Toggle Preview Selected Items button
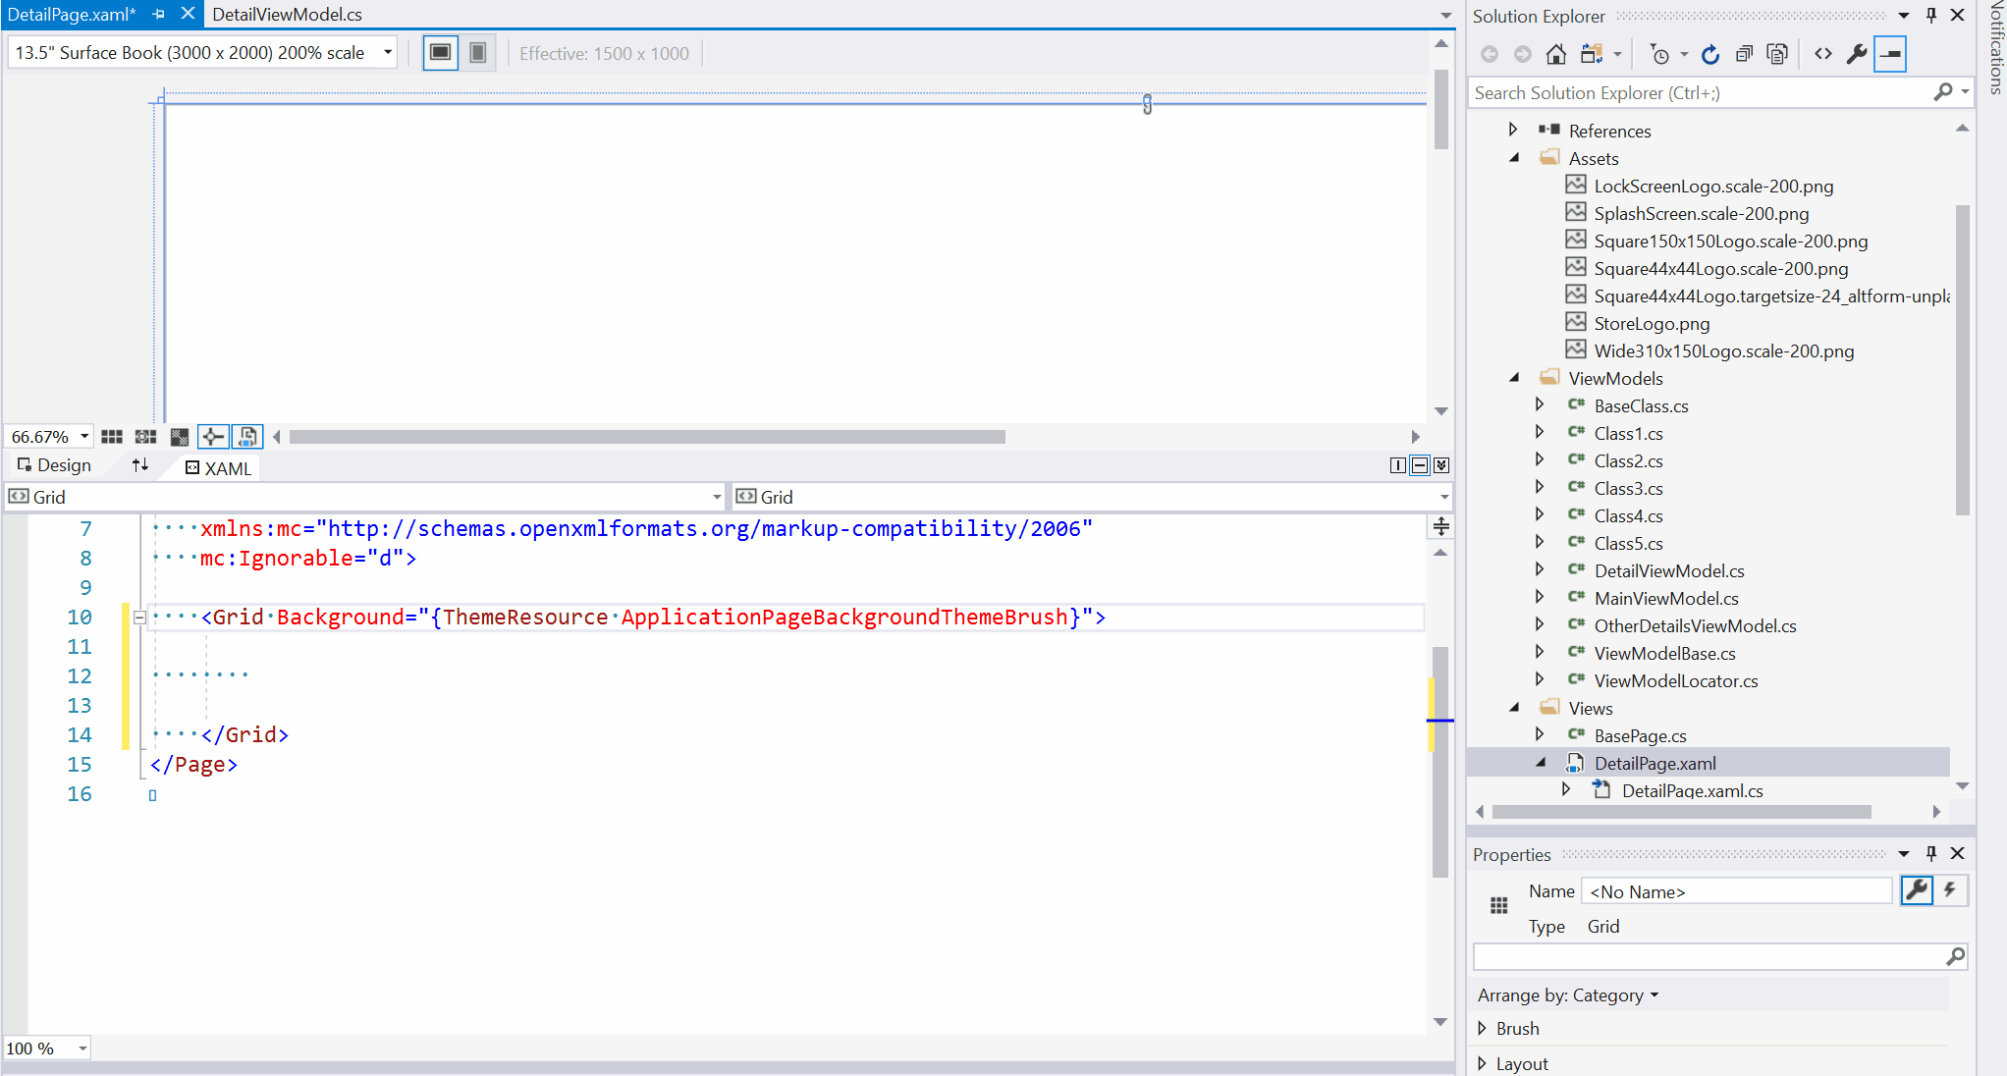 (1890, 54)
